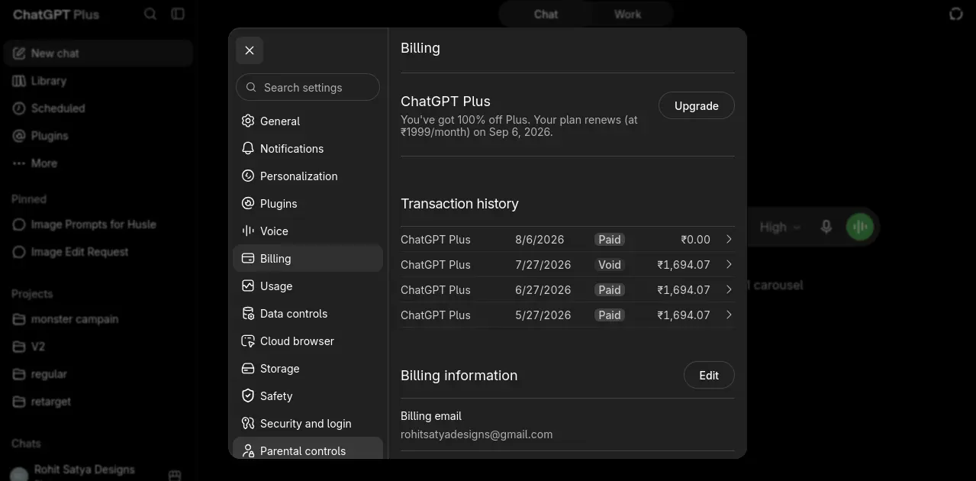Click the Safety shield icon
The height and width of the screenshot is (481, 976).
click(247, 395)
